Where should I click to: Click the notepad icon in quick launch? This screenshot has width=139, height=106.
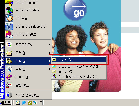(x=18, y=103)
